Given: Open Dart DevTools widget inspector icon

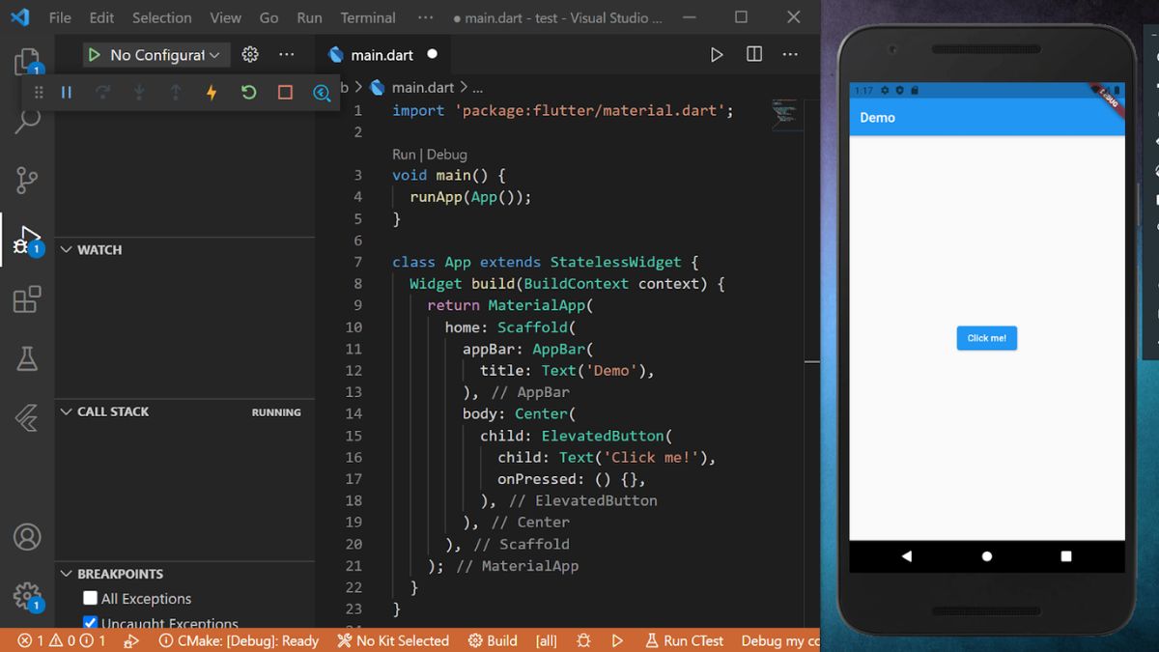Looking at the screenshot, I should pos(322,93).
